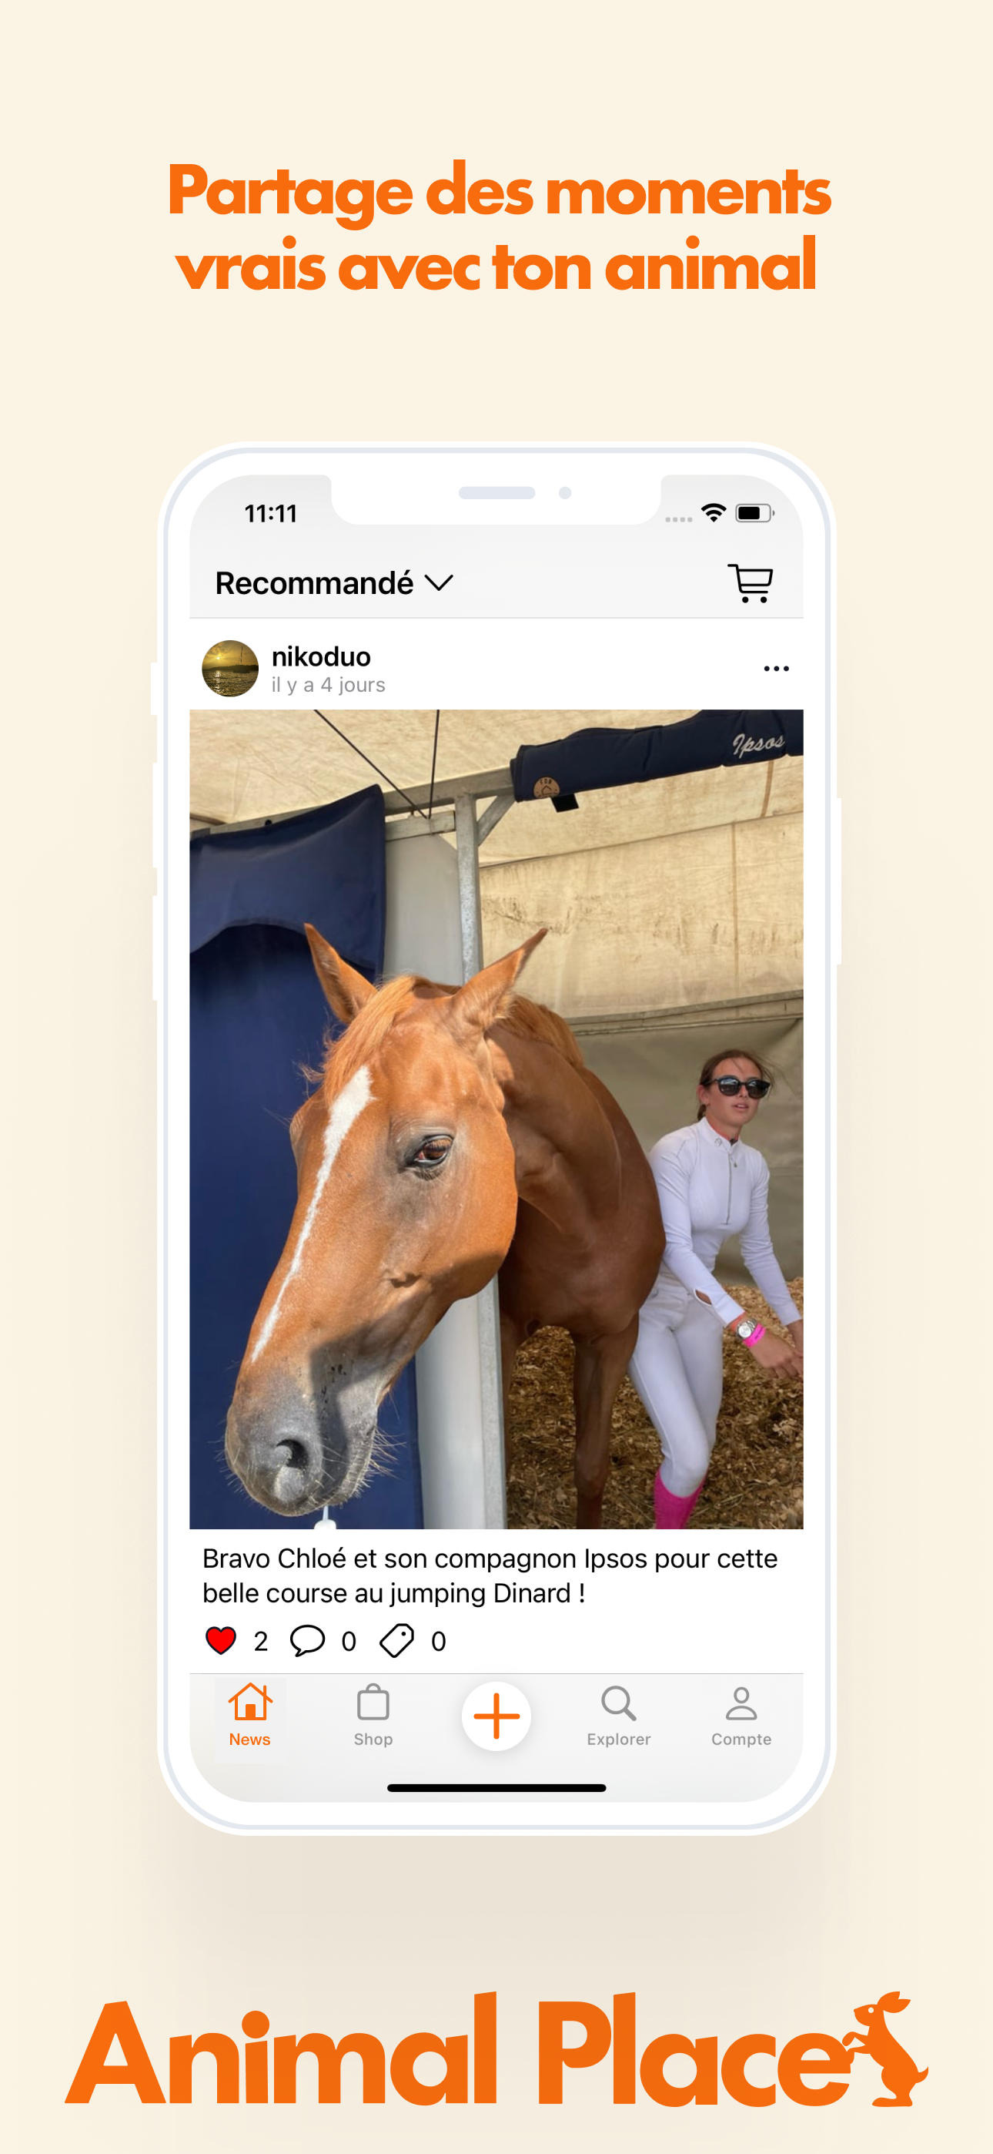Viewport: 993px width, 2154px height.
Task: Click the chevron beside Recommandé
Action: pos(439,583)
